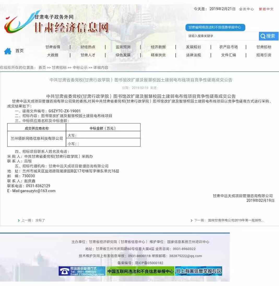Select 甘肃招标 in navigation bar
Viewport: 279px width, 286px height.
point(264,47)
